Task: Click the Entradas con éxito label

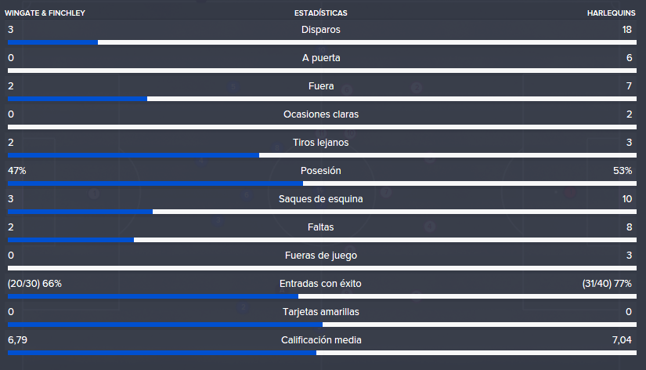Action: click(320, 284)
